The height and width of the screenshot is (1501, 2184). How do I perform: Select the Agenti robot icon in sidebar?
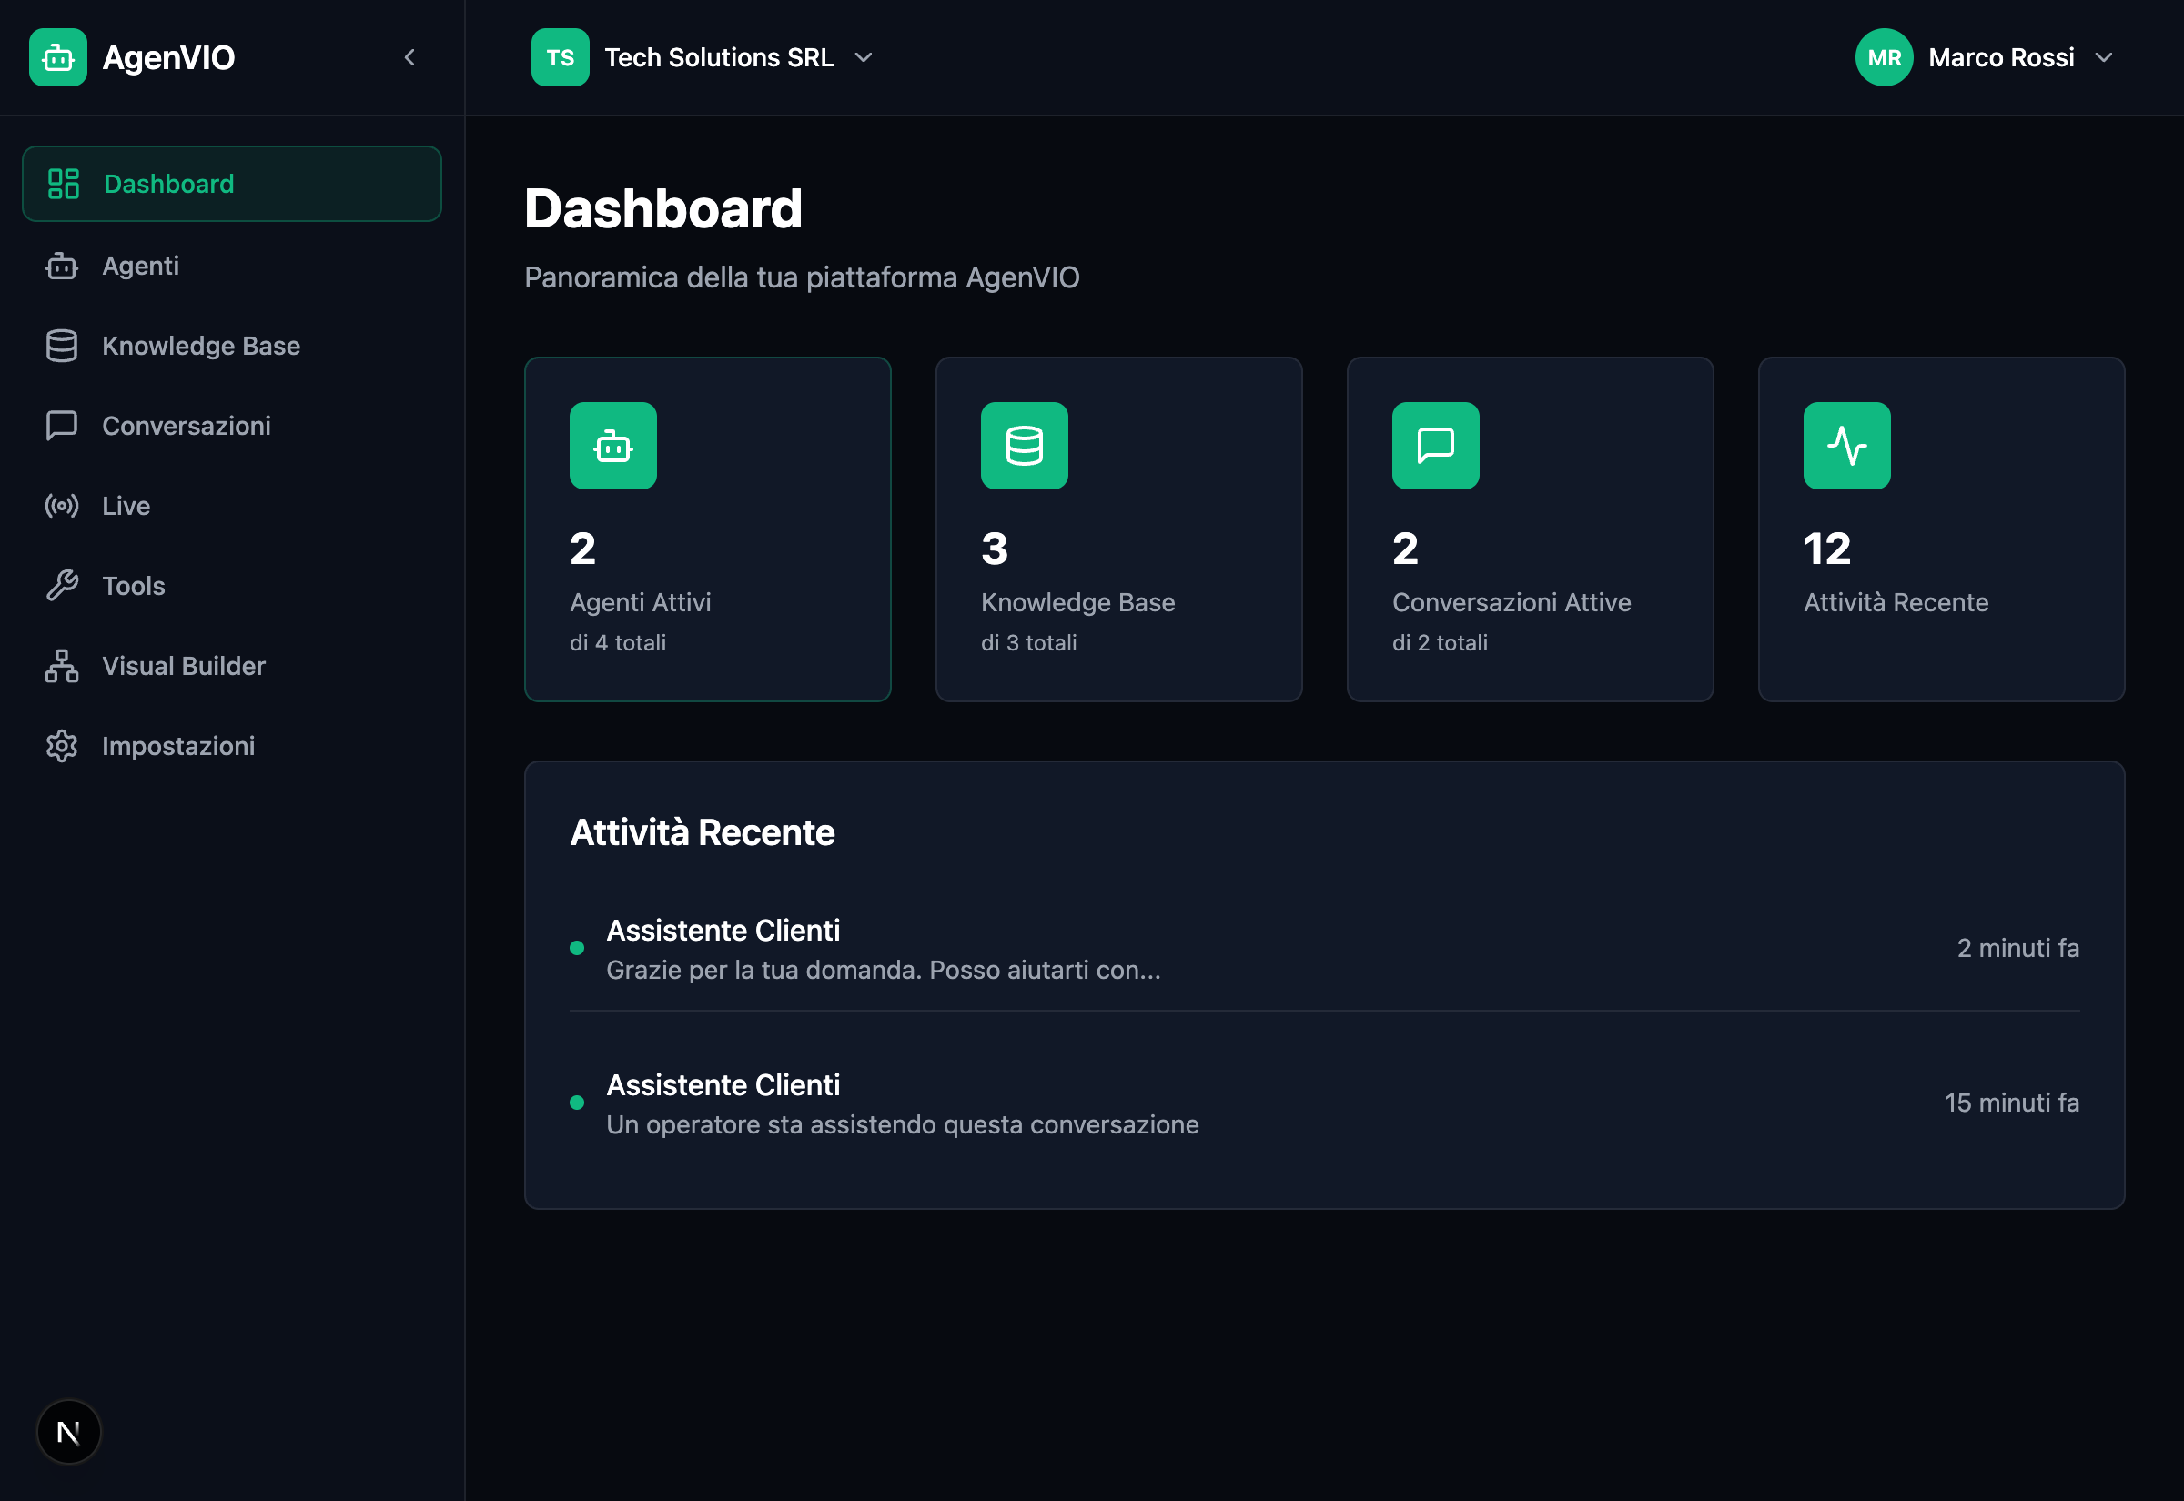[x=61, y=266]
